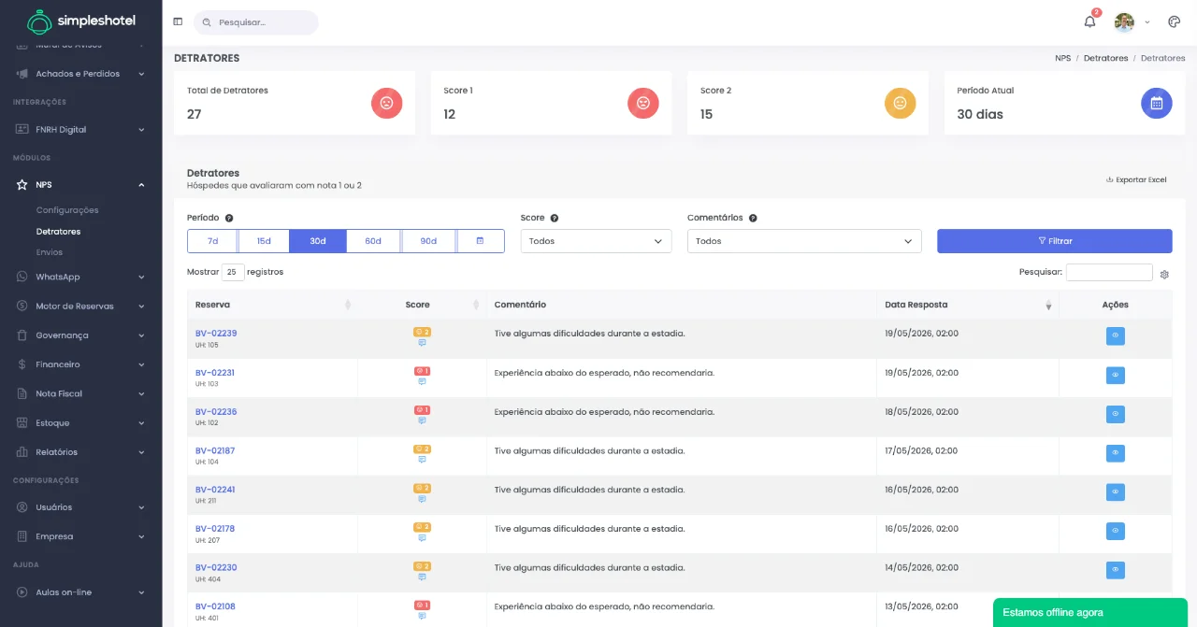This screenshot has width=1197, height=627.
Task: Expand the FNRH Digital menu
Action: coord(80,130)
